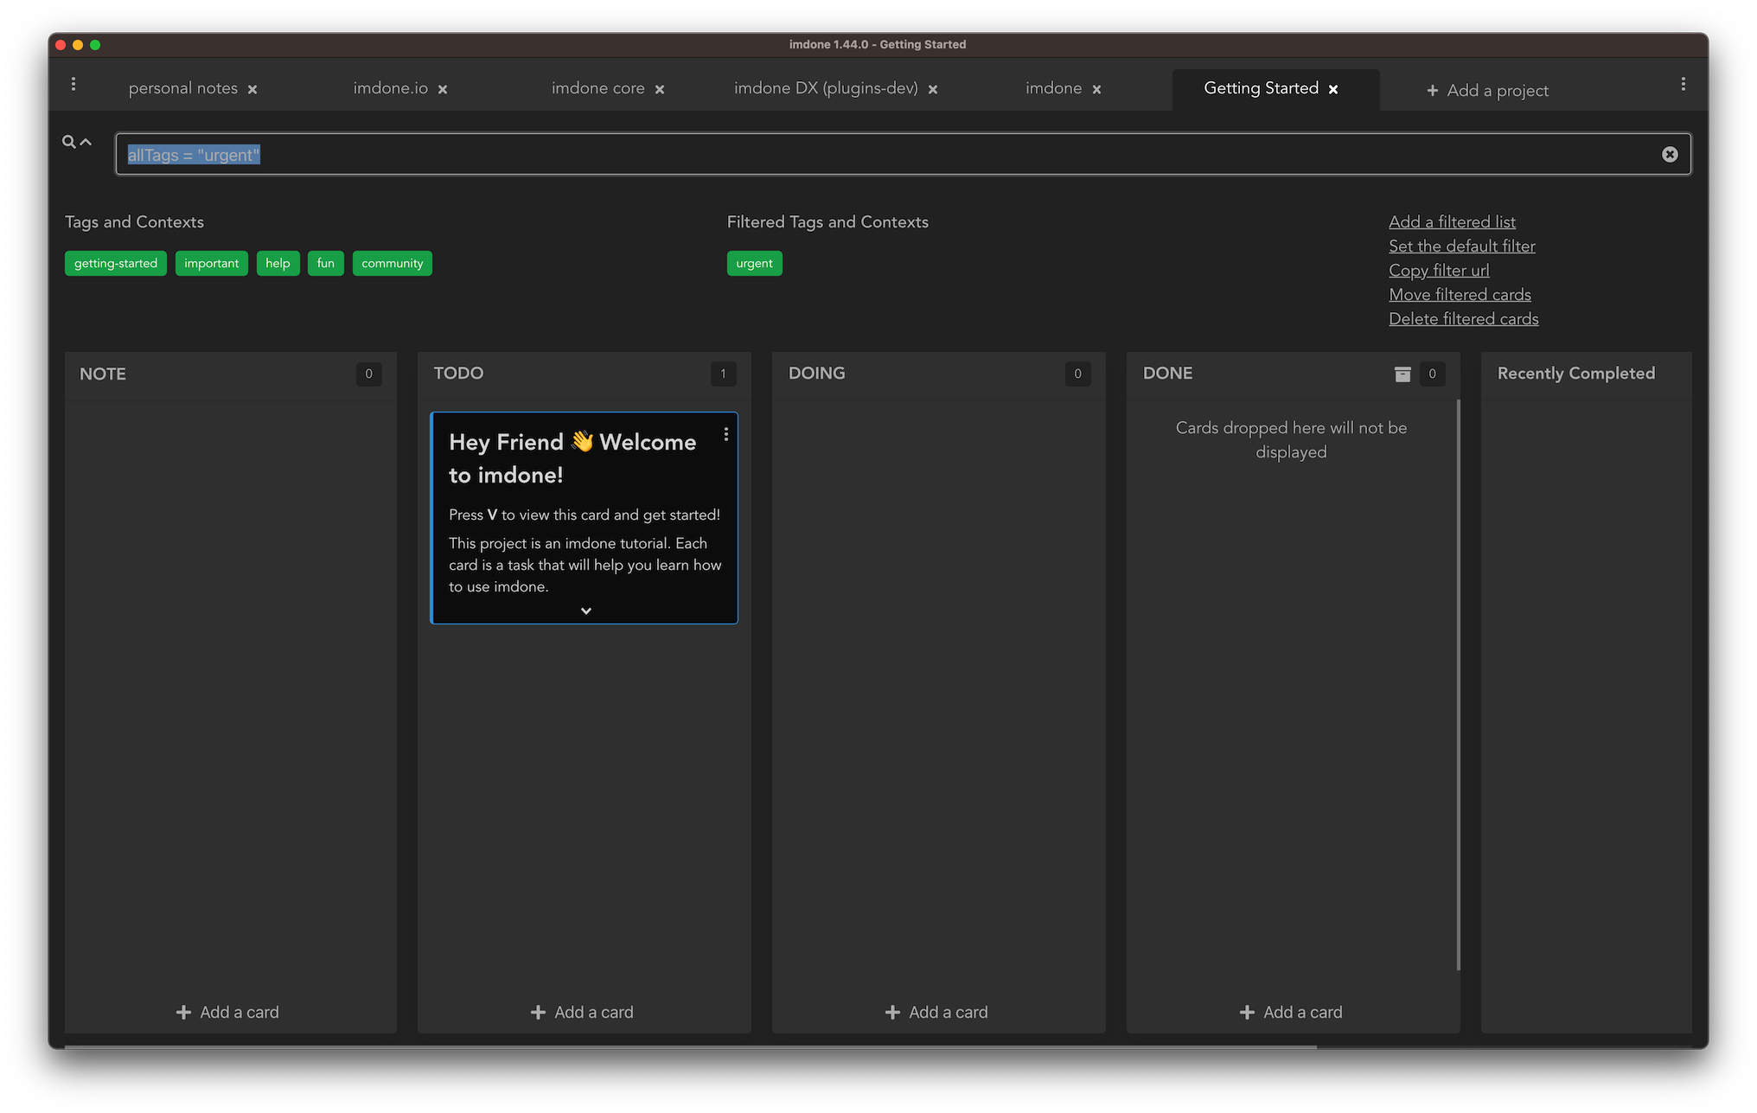The width and height of the screenshot is (1757, 1113).
Task: Click the DONE list header
Action: pos(1167,373)
